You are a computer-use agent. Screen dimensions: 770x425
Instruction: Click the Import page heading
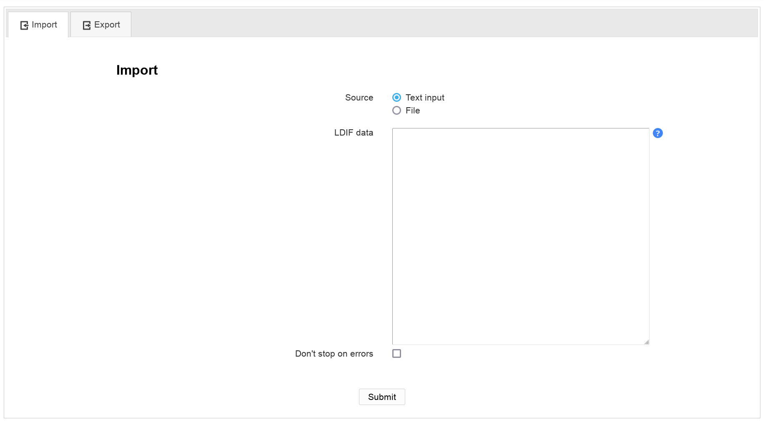click(x=137, y=70)
